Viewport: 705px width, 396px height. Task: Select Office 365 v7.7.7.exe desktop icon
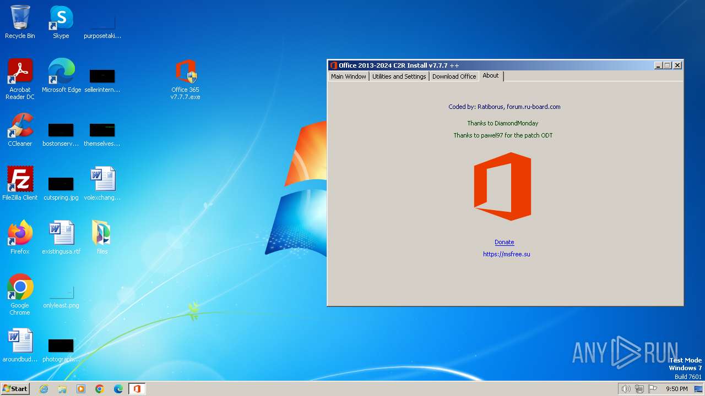pyautogui.click(x=186, y=79)
